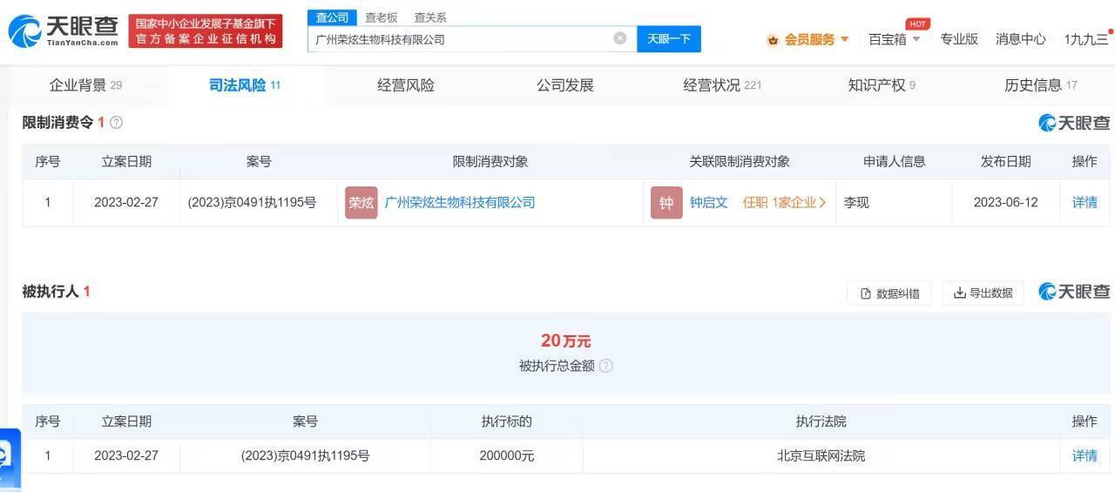Click the 导出数据 button
Screen dimensions: 1115x492
click(983, 293)
